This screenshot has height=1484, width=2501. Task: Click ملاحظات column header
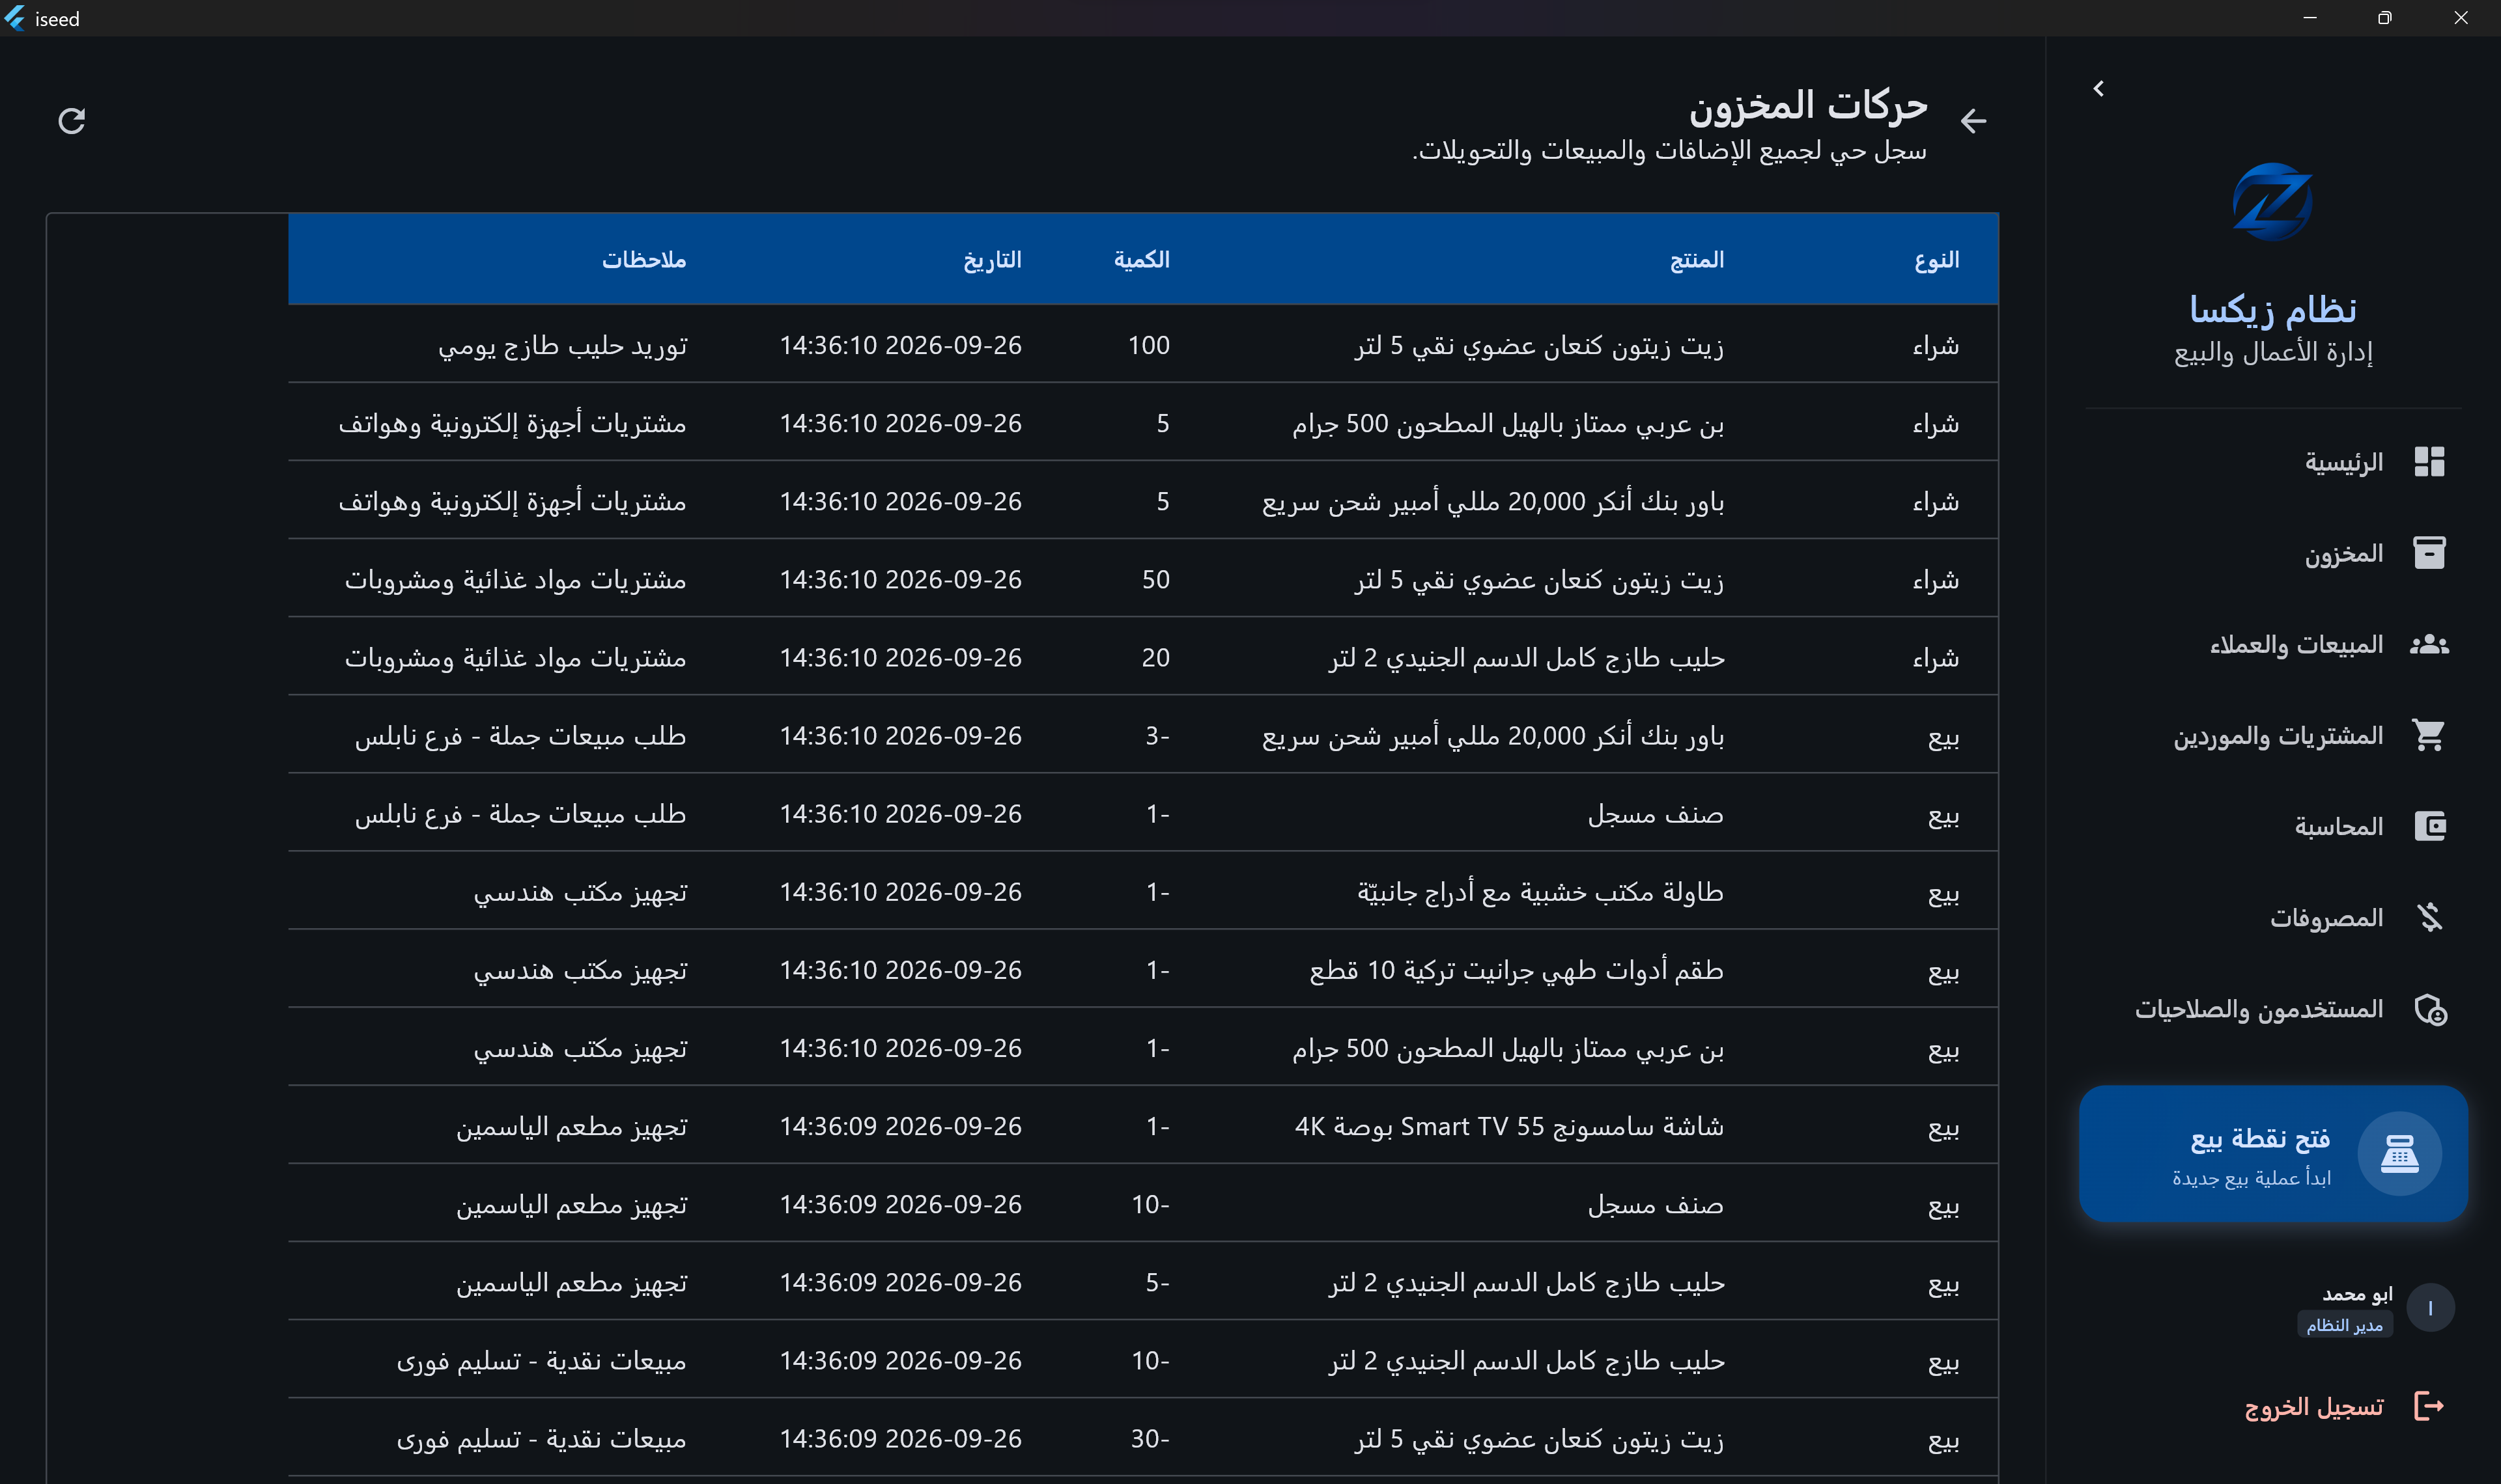tap(644, 260)
